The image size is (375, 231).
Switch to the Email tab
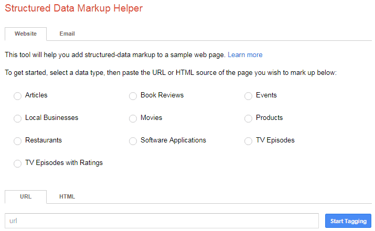(67, 34)
